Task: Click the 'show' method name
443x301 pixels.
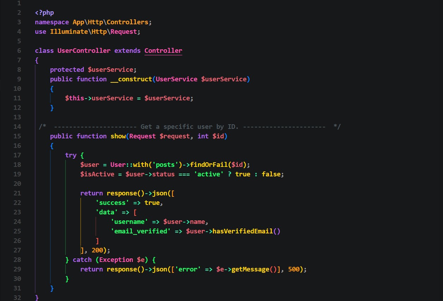Action: [118, 136]
